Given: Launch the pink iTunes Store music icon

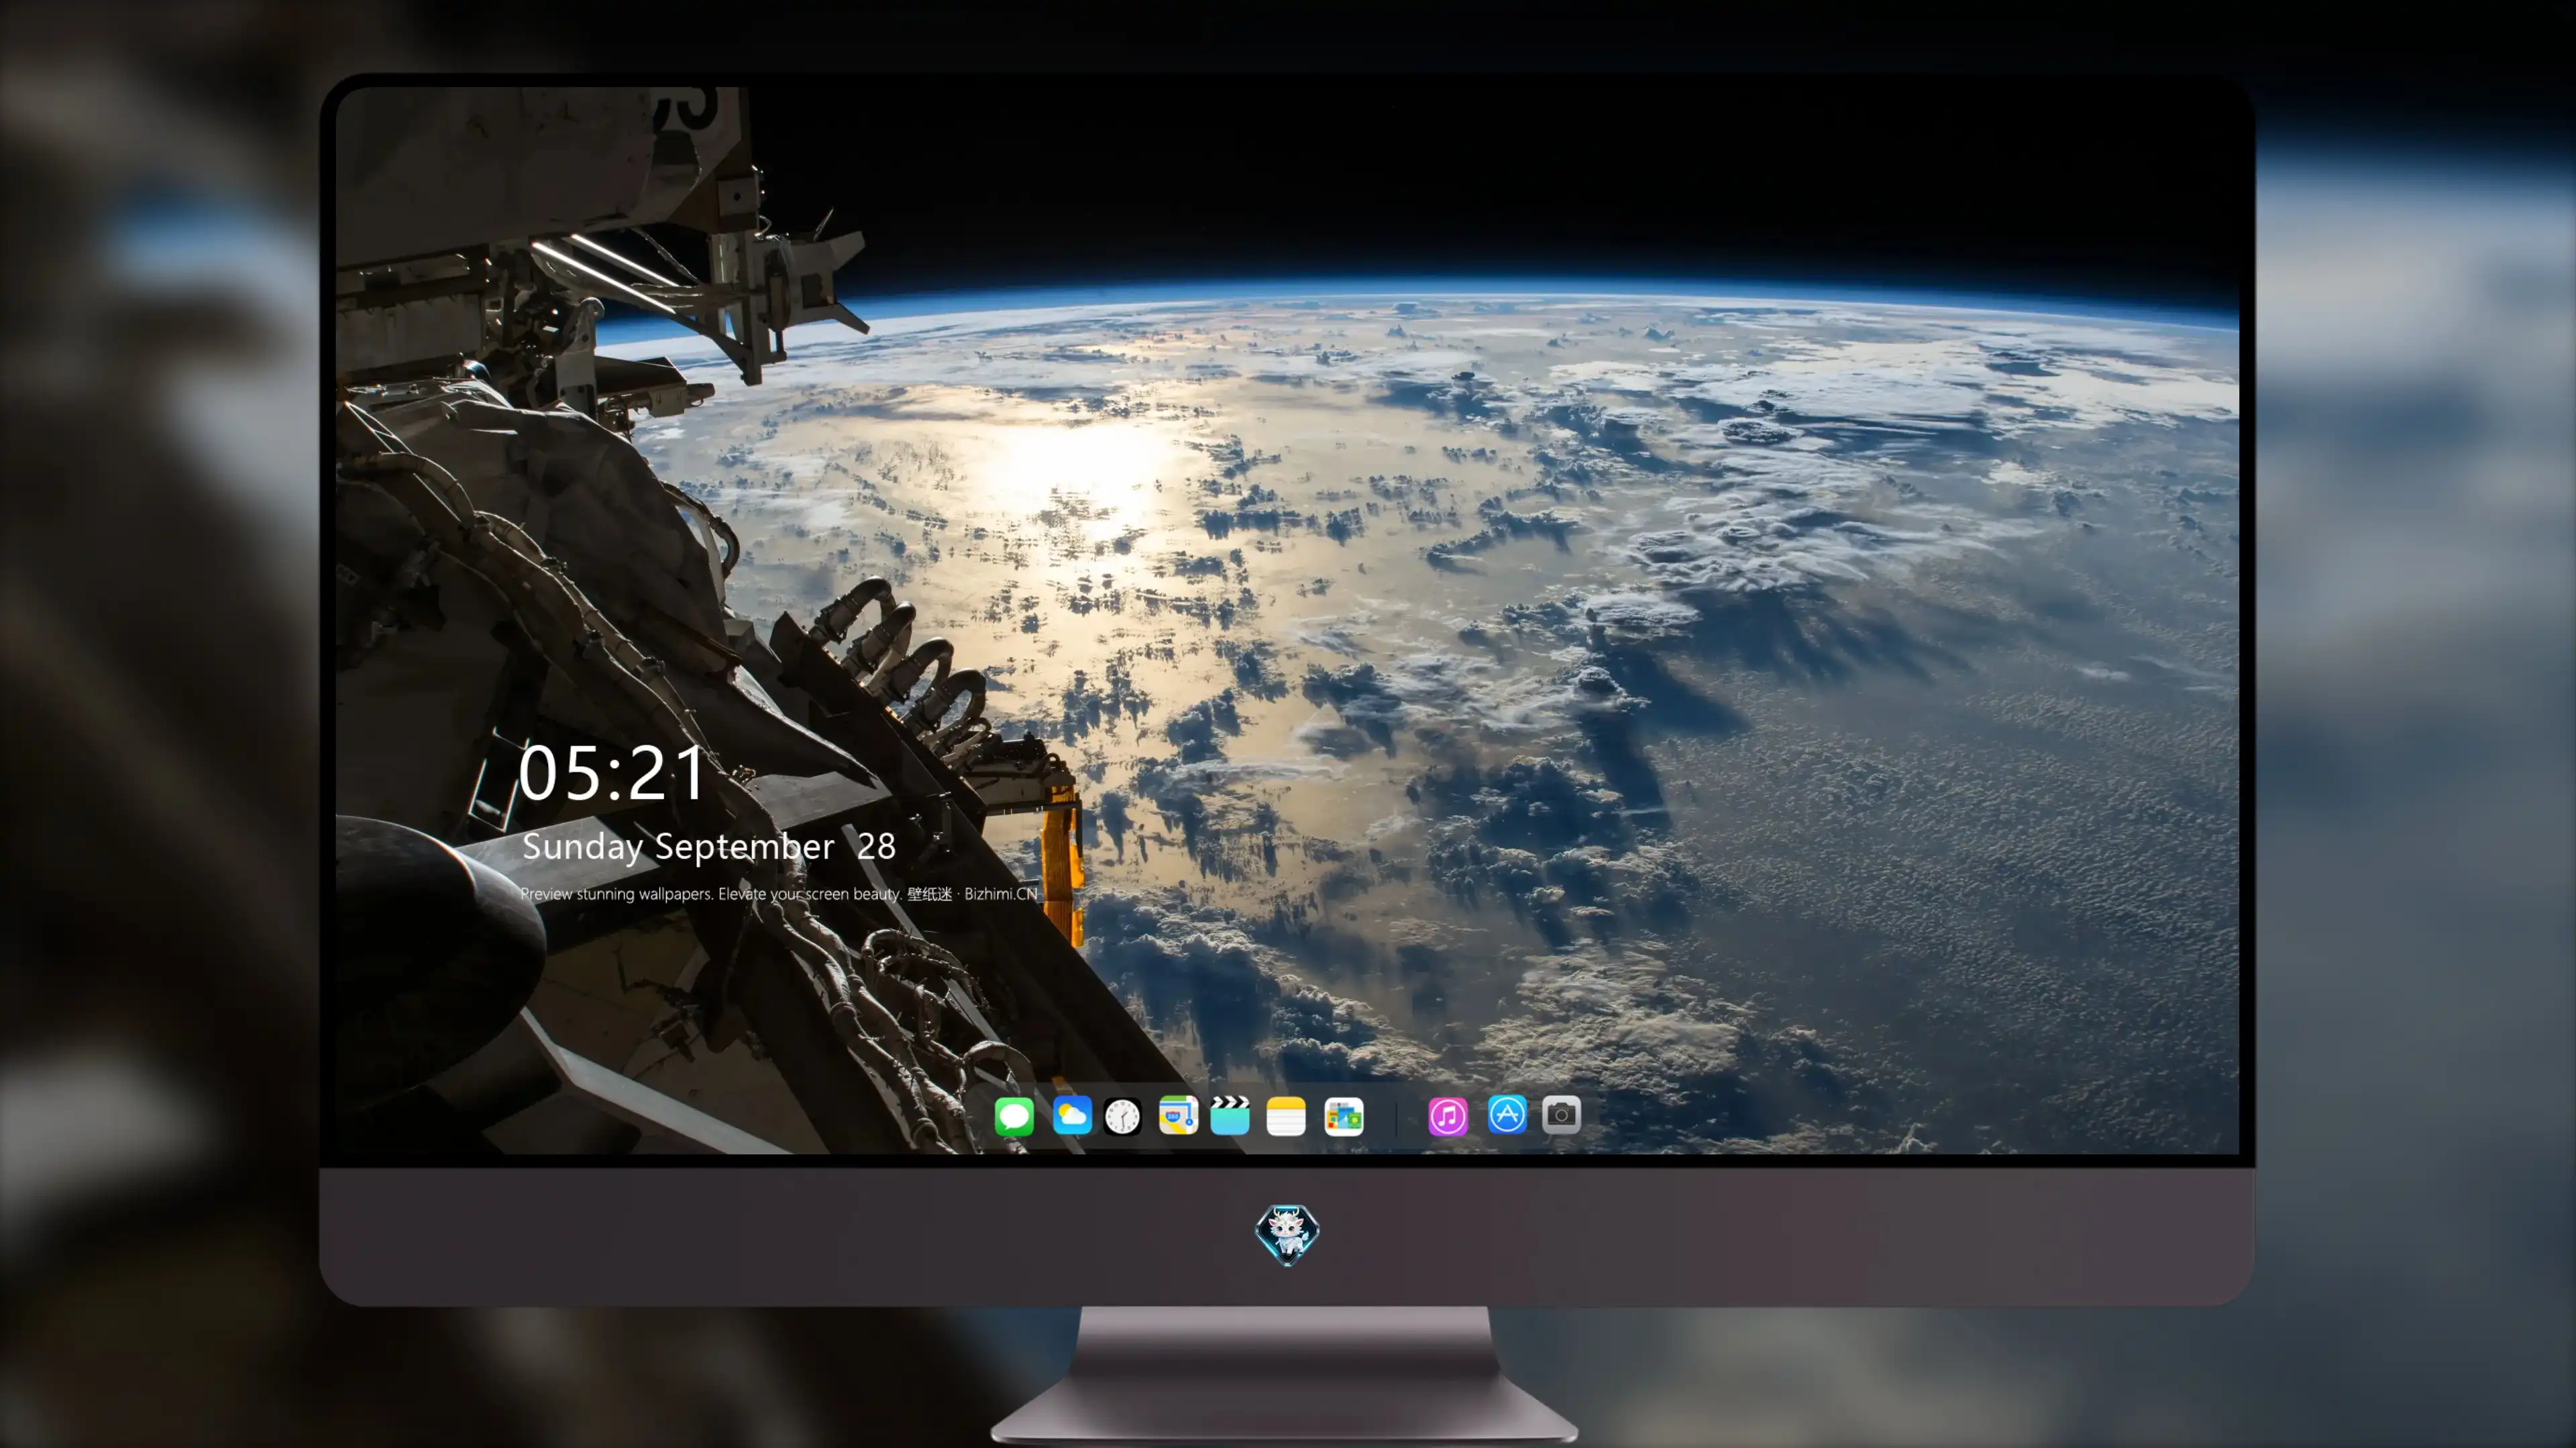Looking at the screenshot, I should tap(1448, 1116).
